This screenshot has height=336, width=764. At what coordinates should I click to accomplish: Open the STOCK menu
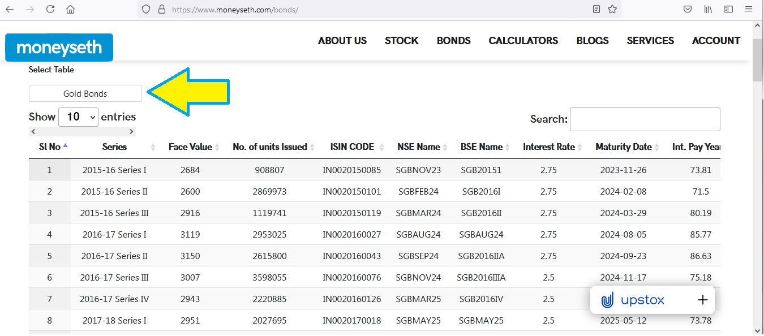pos(402,41)
